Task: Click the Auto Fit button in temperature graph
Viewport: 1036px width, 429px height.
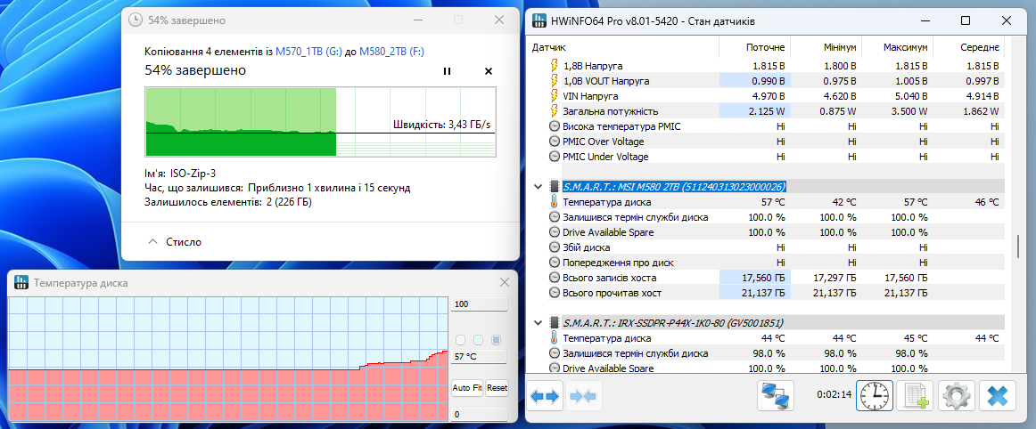Action: 467,388
